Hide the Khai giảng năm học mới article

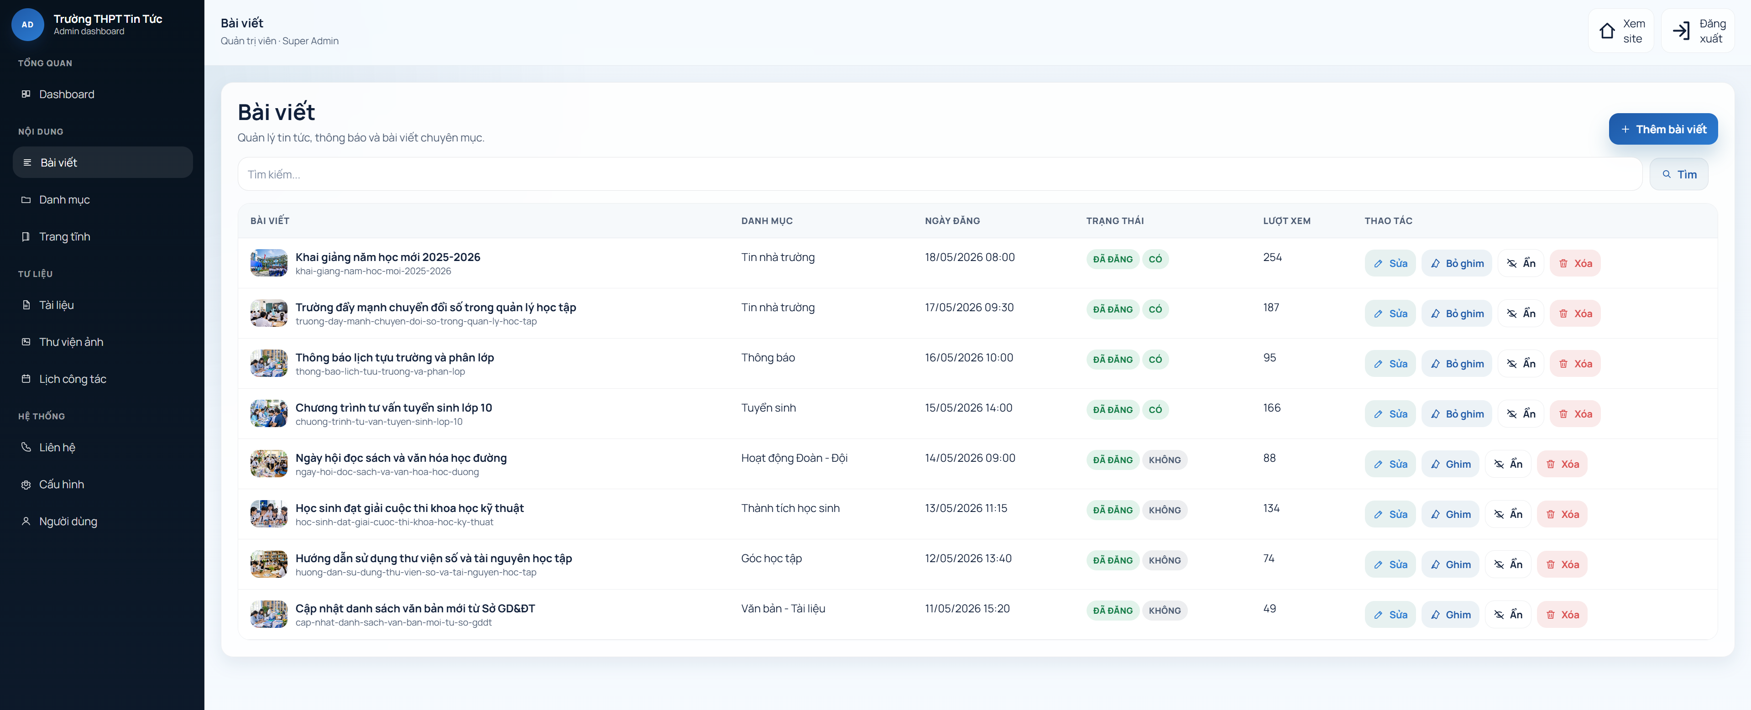(x=1521, y=264)
